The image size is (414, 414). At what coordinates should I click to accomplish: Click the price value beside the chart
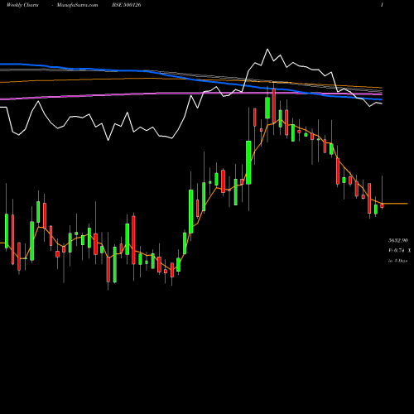pyautogui.click(x=398, y=241)
